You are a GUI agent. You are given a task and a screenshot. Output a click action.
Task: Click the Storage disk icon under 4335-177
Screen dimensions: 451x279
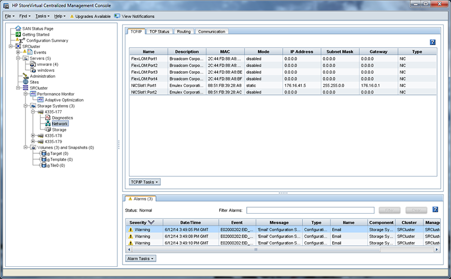48,129
